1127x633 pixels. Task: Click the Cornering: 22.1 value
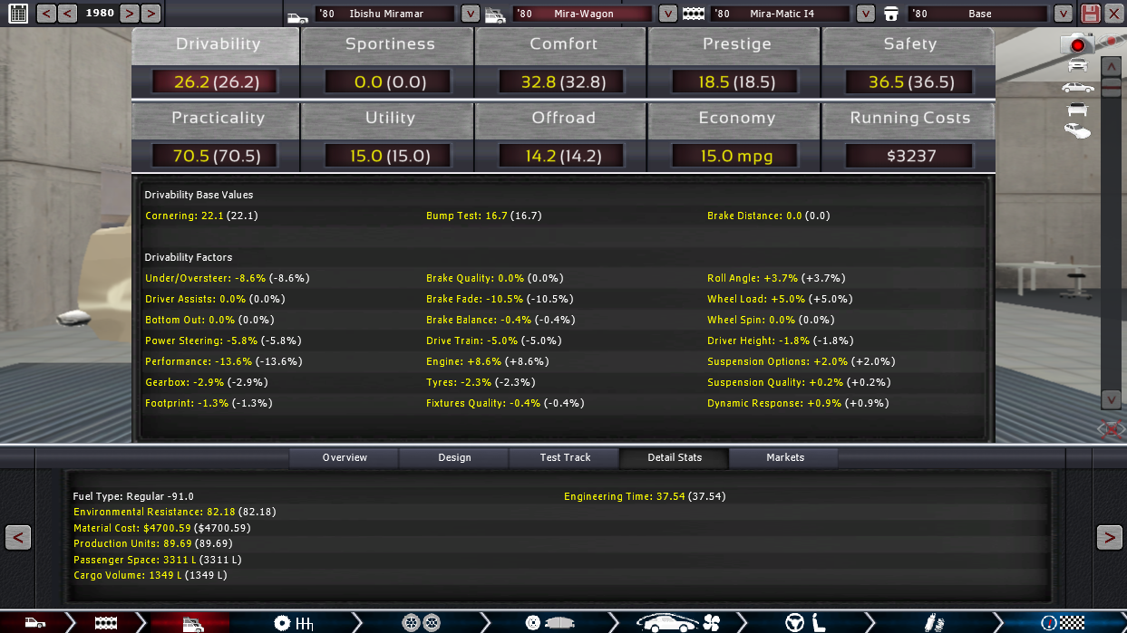coord(201,216)
